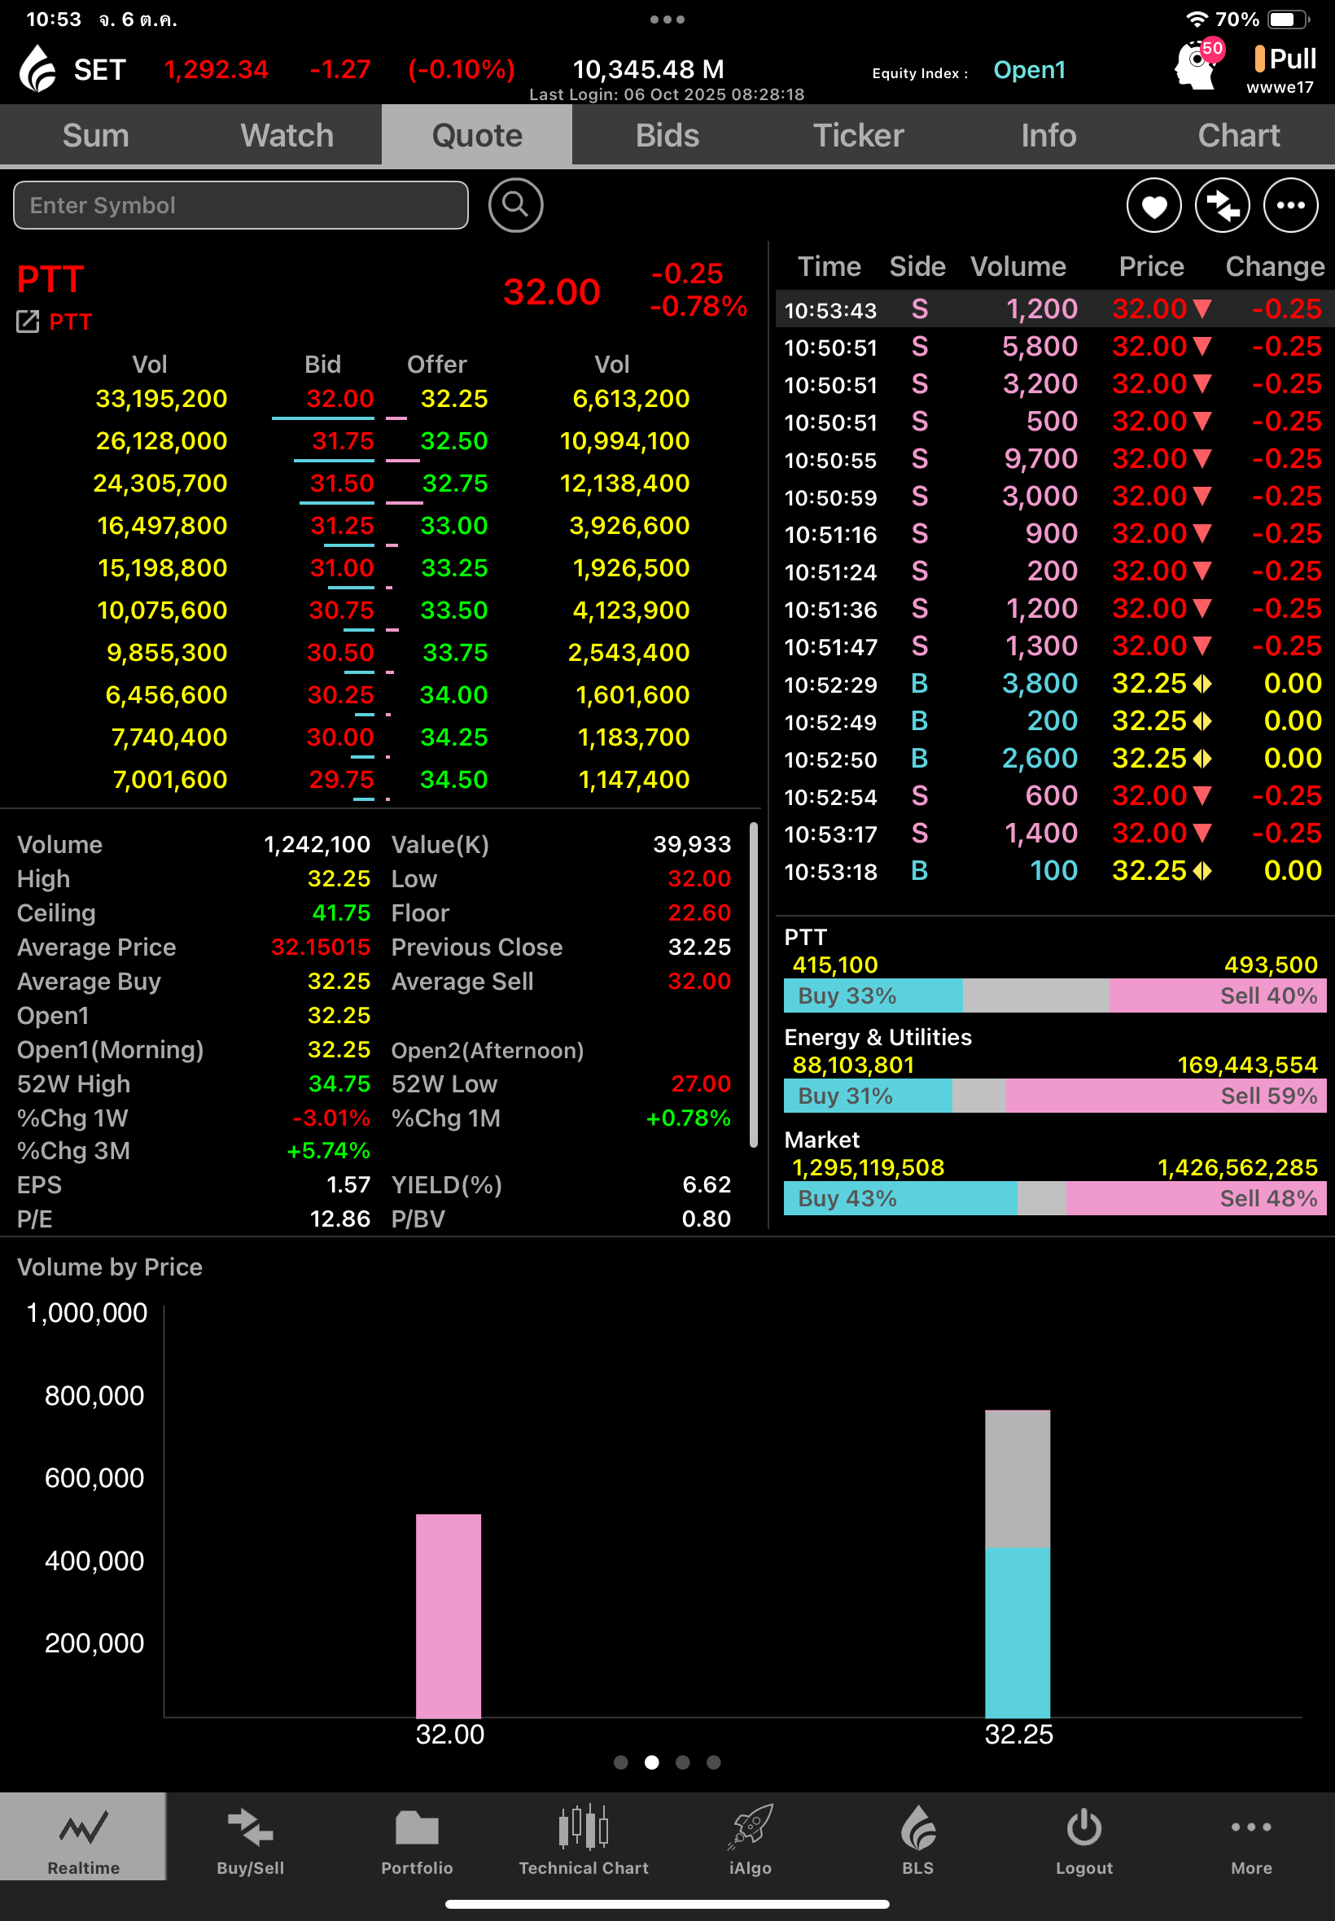Tap the stock details panel scrollbar
Image resolution: width=1335 pixels, height=1921 pixels.
pyautogui.click(x=754, y=985)
